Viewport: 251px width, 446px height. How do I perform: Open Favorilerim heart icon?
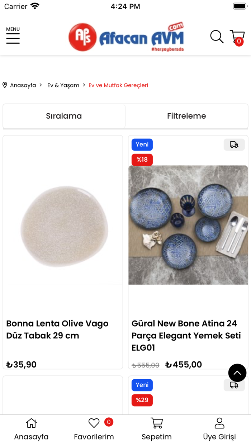pos(94,423)
